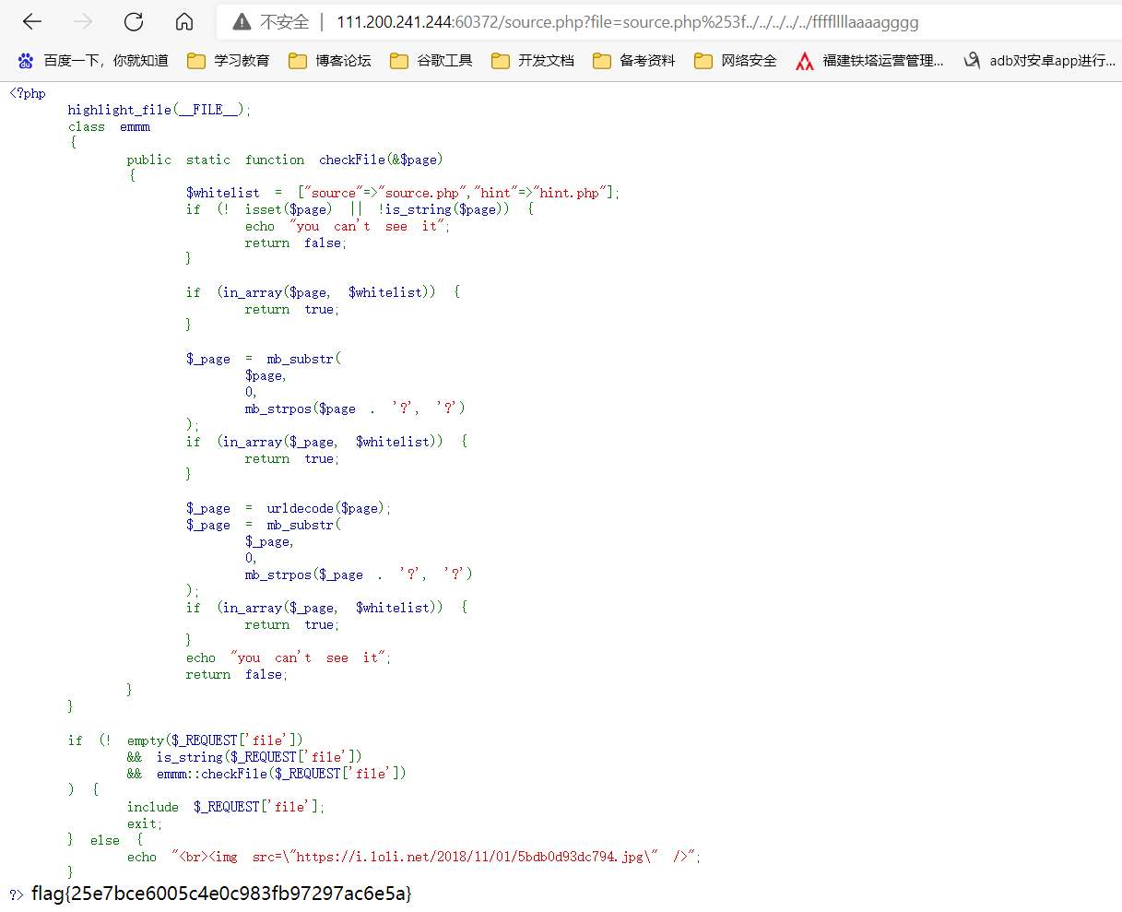Open the 备考资料 bookmark folder
The image size is (1122, 912).
634,61
